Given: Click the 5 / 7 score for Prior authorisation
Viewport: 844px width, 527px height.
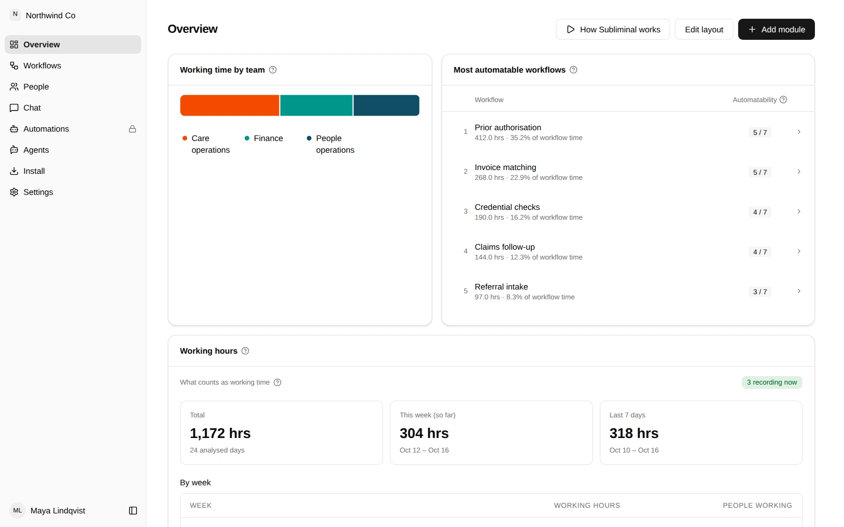Looking at the screenshot, I should click(760, 133).
